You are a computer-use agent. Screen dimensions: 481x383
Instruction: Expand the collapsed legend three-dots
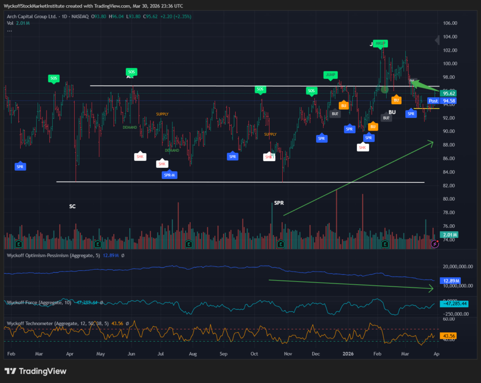coord(9,30)
